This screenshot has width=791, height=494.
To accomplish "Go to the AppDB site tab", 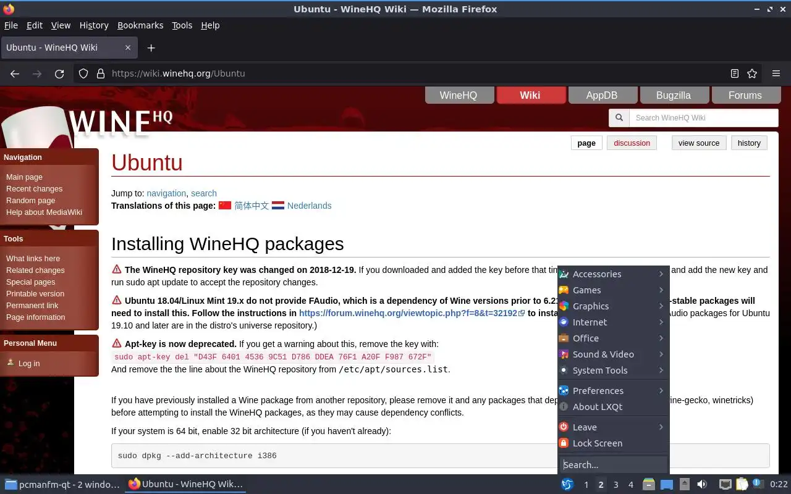I will tap(602, 95).
